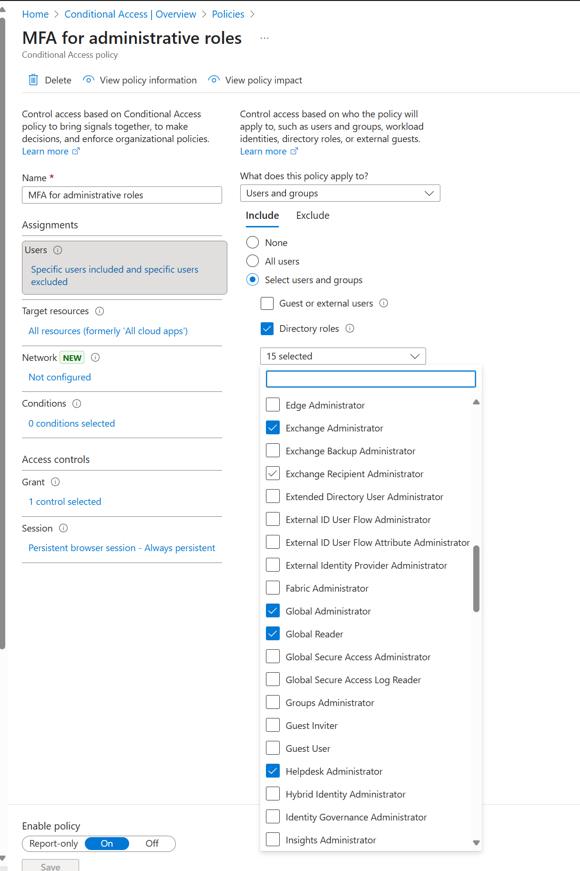Switch to the Exclude tab
The width and height of the screenshot is (580, 871).
pyautogui.click(x=313, y=215)
